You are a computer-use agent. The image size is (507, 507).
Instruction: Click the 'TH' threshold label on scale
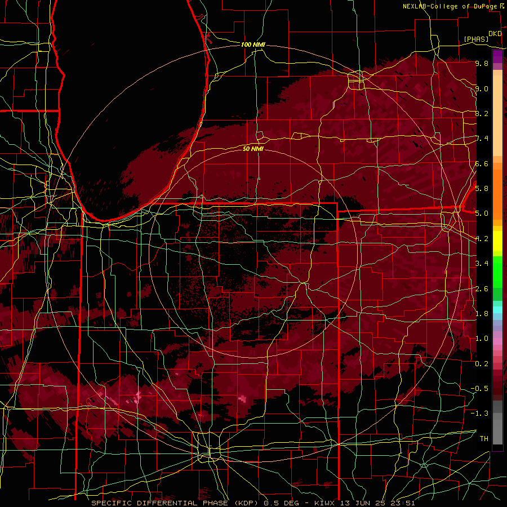484,439
